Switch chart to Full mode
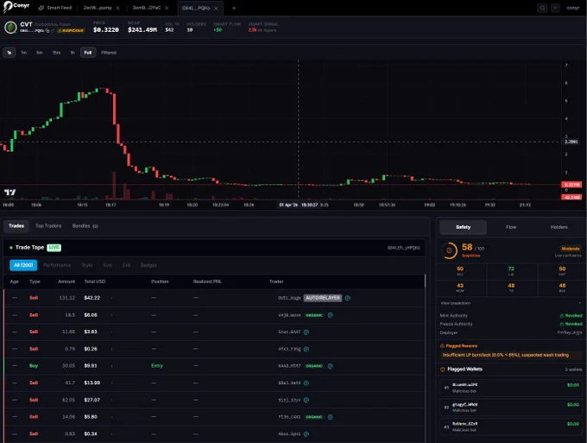 (87, 53)
